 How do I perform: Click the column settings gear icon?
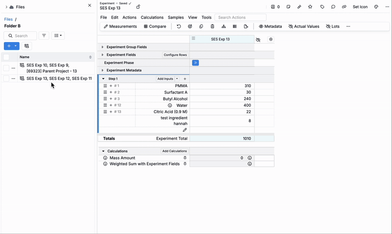click(271, 39)
